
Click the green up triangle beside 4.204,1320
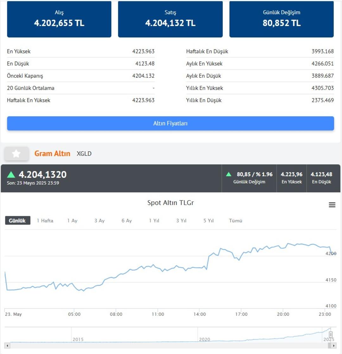[11, 174]
